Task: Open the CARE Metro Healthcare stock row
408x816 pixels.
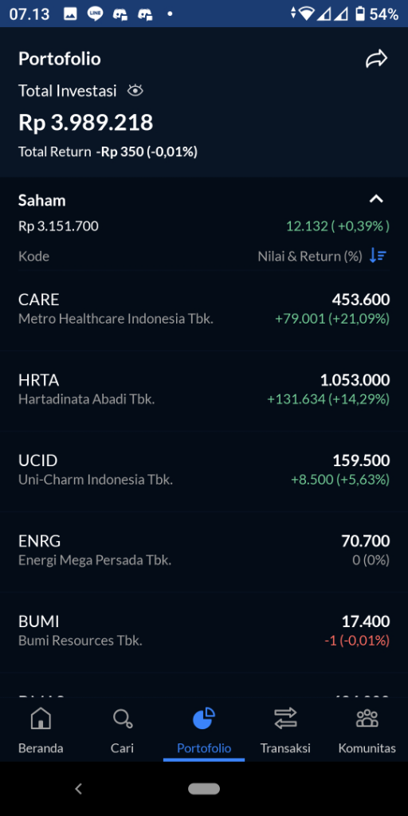Action: tap(204, 309)
